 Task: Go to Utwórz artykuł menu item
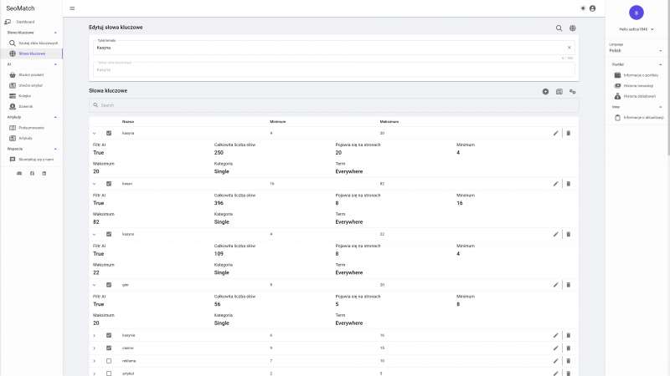tap(30, 85)
